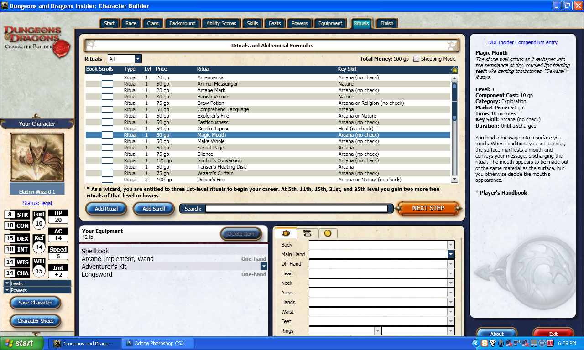This screenshot has width=584, height=350.
Task: Select the Longsword equipment item
Action: pyautogui.click(x=174, y=274)
